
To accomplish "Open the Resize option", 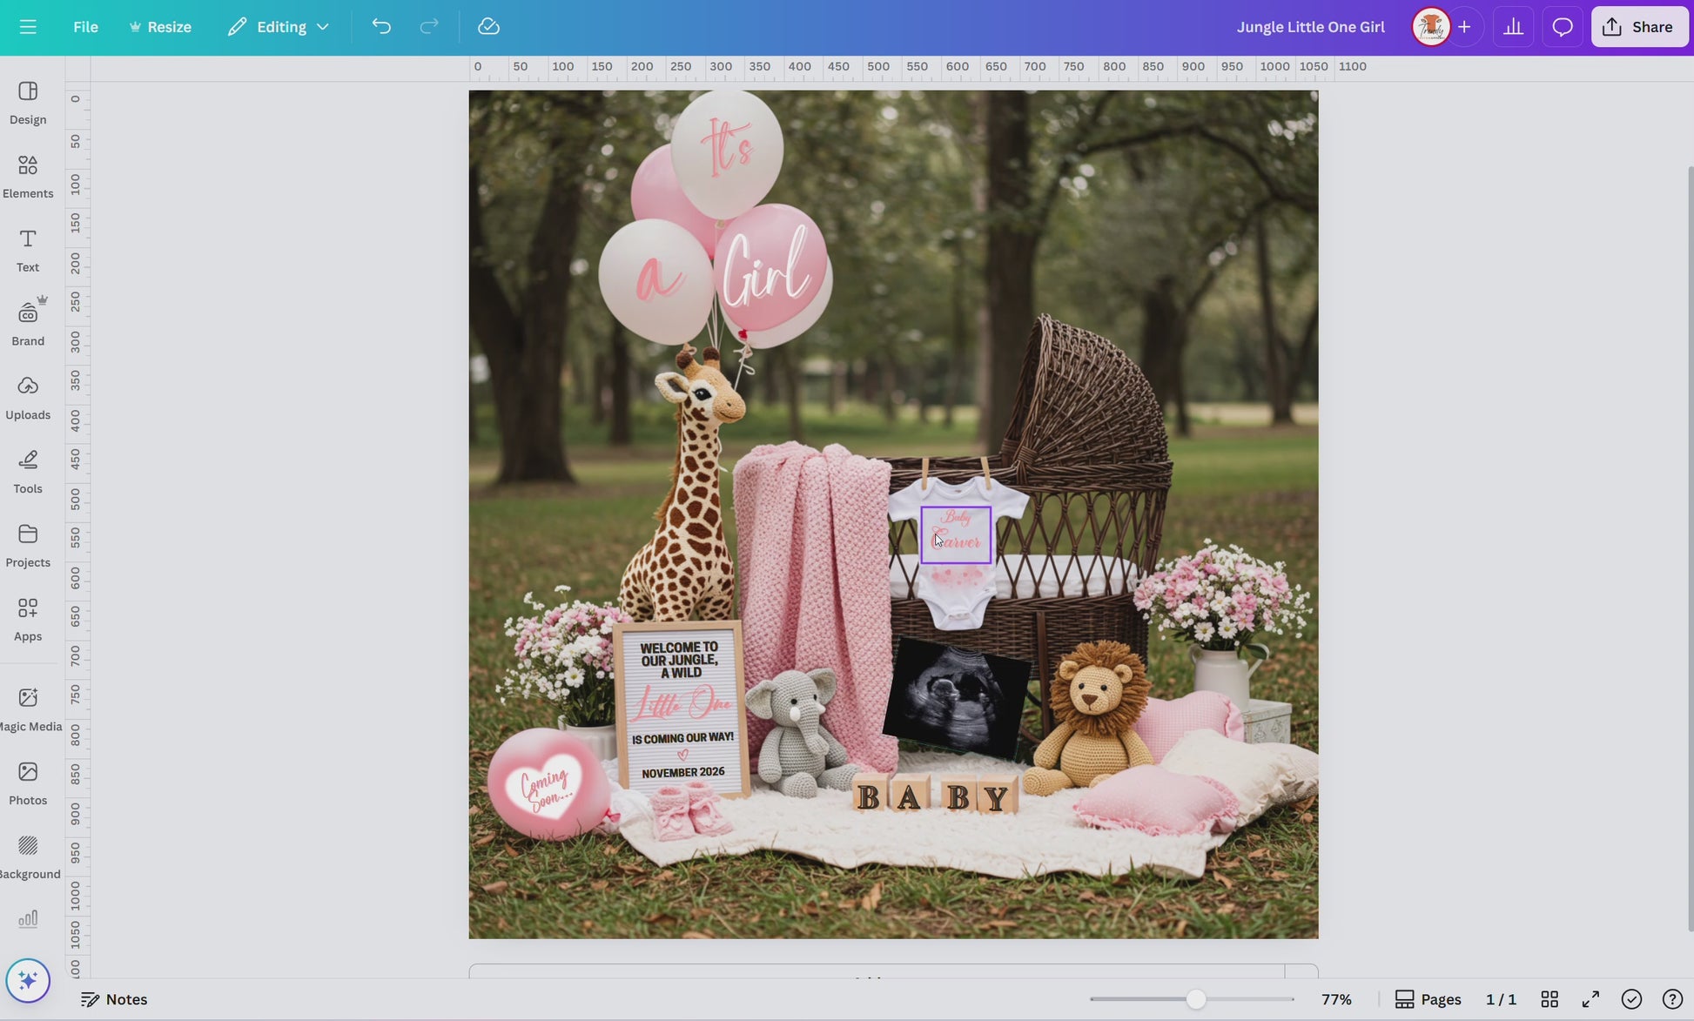I will [x=160, y=27].
